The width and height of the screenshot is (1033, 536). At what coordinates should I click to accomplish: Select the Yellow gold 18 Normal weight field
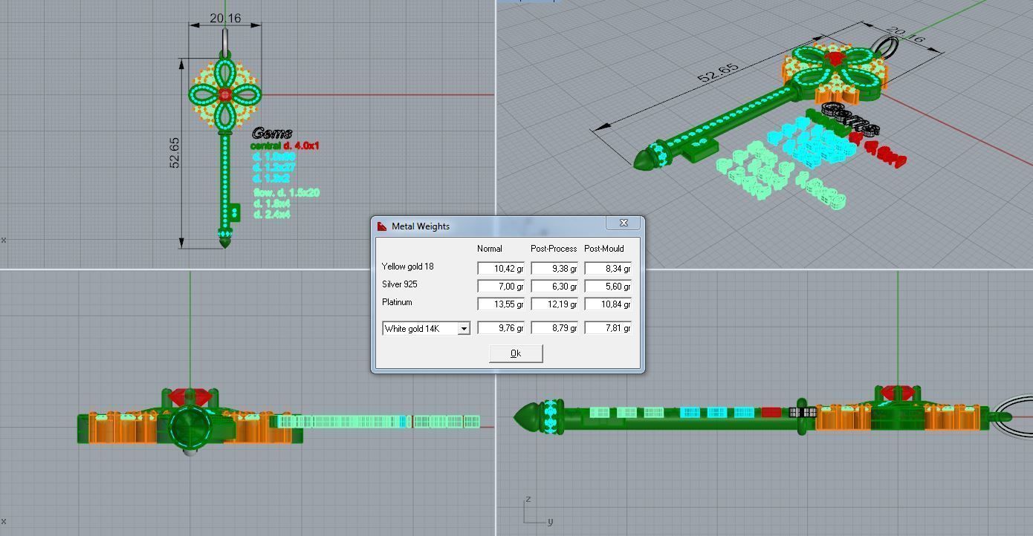point(501,268)
